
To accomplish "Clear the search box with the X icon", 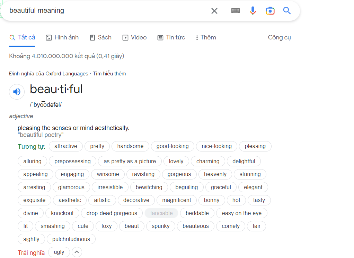I will [214, 11].
